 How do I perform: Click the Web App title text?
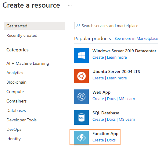tap(101, 92)
